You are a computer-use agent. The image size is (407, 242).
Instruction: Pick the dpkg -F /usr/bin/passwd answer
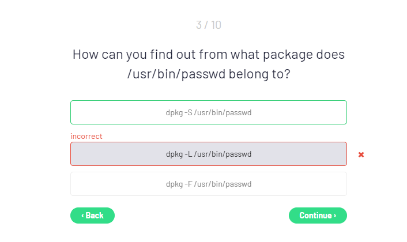[x=208, y=184]
